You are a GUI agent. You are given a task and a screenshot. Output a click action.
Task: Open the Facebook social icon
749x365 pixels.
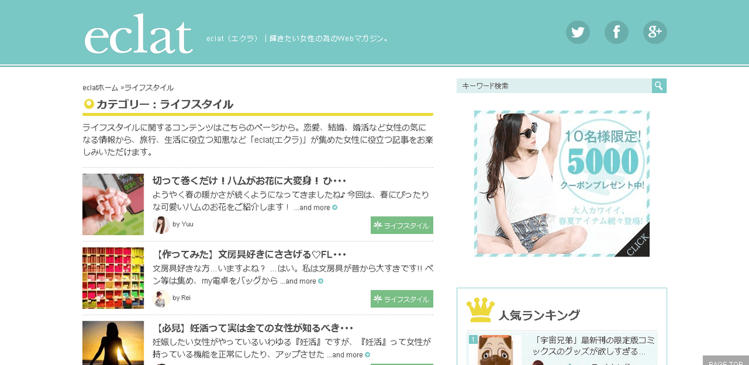click(617, 32)
